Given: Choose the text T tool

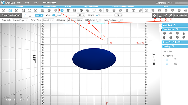Looking at the screenshot, I should (x=30, y=15).
